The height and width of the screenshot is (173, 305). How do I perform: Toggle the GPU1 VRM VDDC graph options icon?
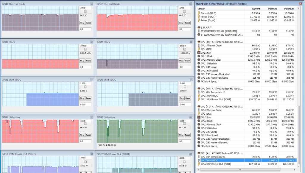pos(92,79)
